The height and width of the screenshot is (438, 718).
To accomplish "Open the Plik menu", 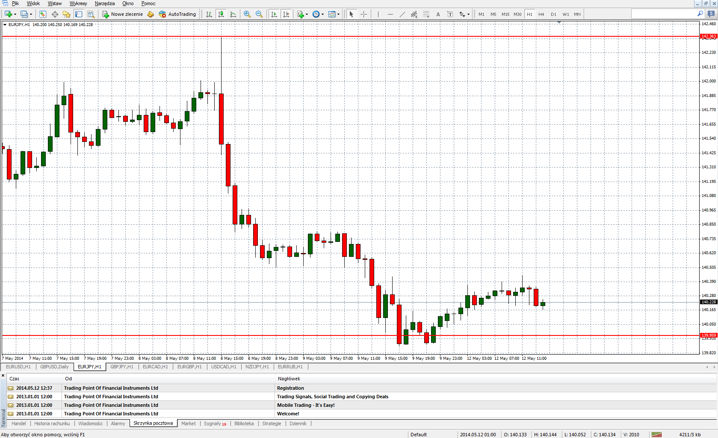I will point(15,3).
